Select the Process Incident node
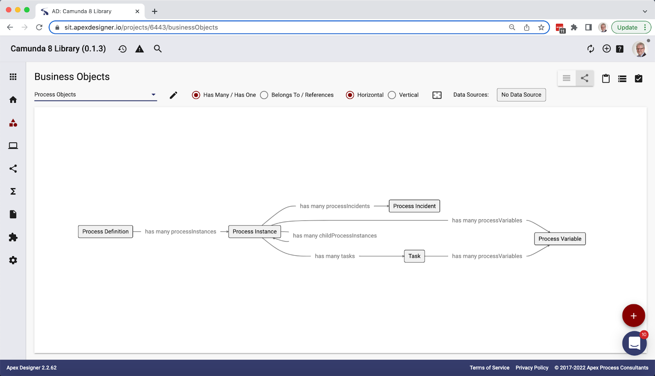 (x=414, y=206)
